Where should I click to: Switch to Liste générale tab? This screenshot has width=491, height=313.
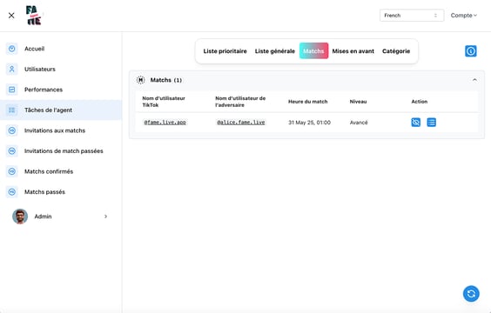point(274,51)
